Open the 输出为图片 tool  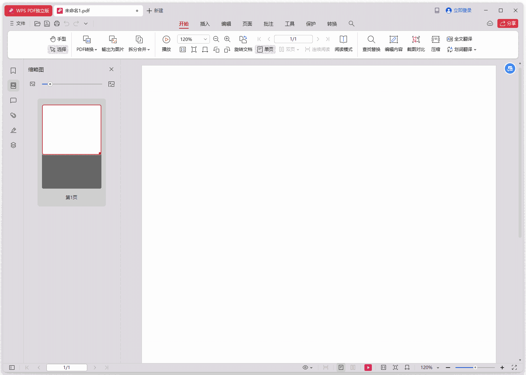(x=112, y=44)
